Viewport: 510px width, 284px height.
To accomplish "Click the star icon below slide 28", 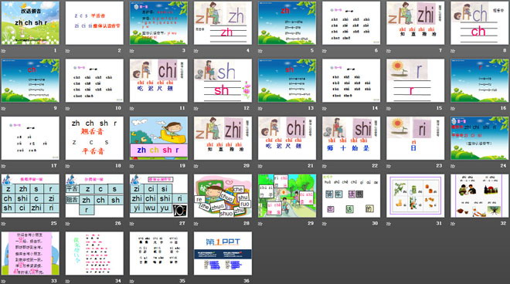I will coord(196,224).
